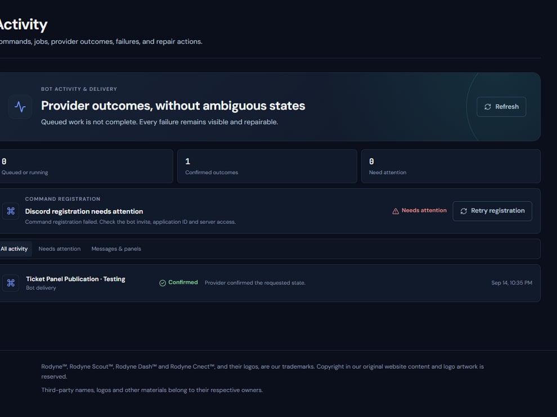Click the Activity page title

[24, 25]
